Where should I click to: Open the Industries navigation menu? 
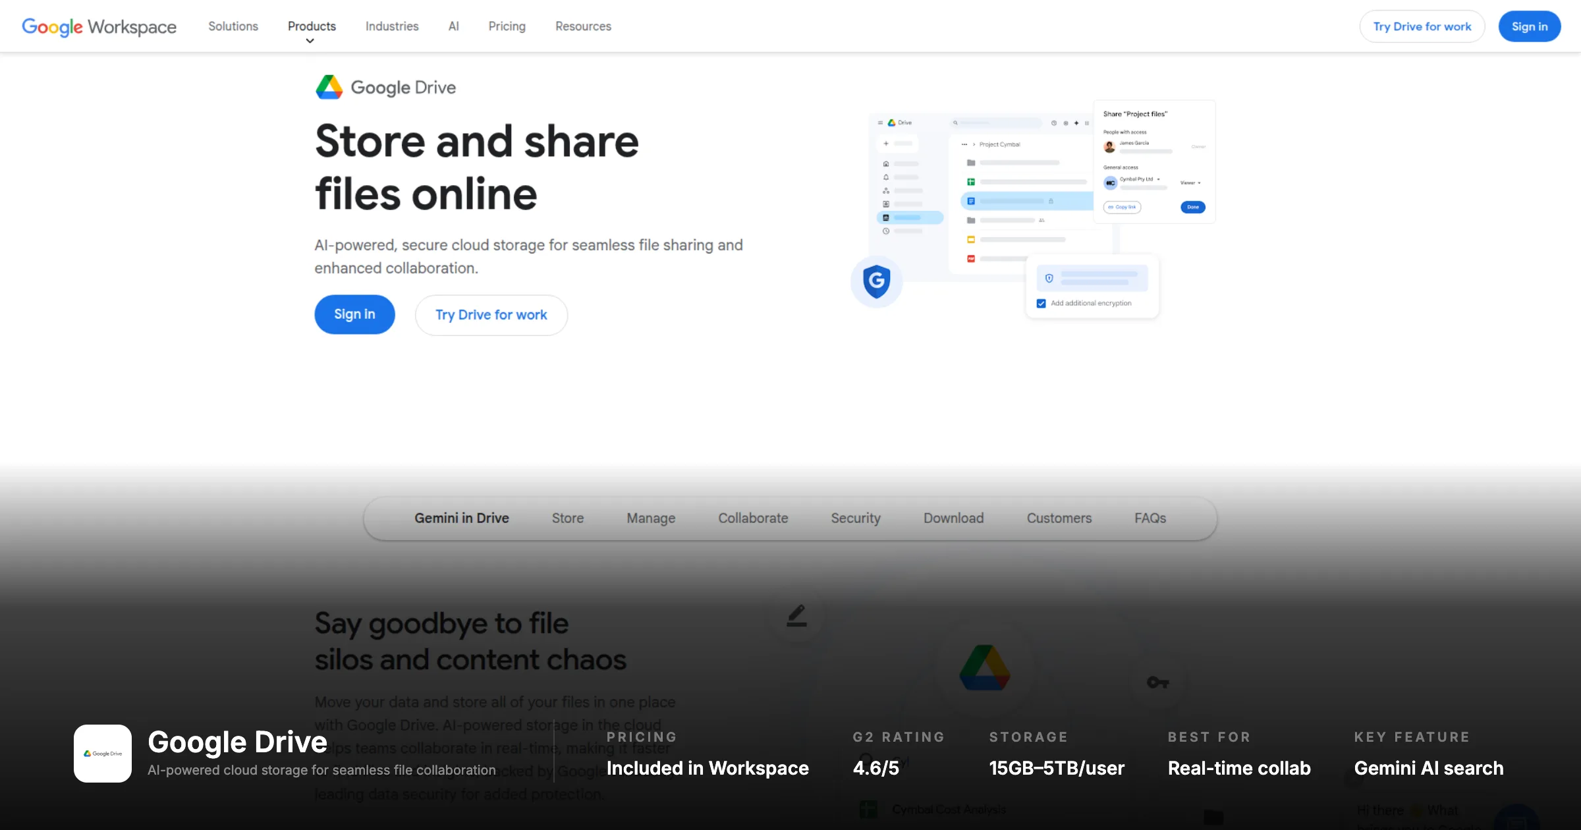[392, 26]
